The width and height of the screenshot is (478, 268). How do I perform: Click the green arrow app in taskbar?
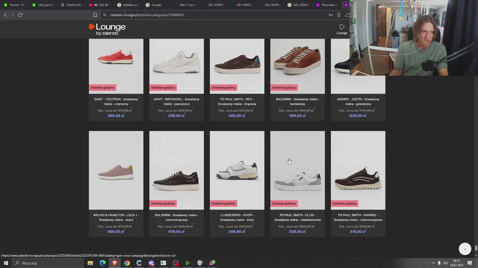[x=188, y=263]
